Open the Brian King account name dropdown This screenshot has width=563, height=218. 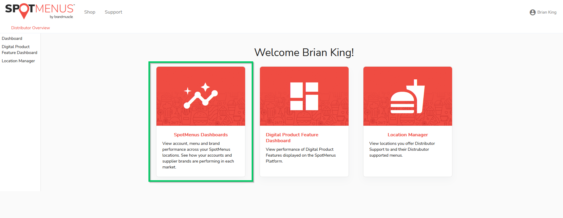click(546, 12)
